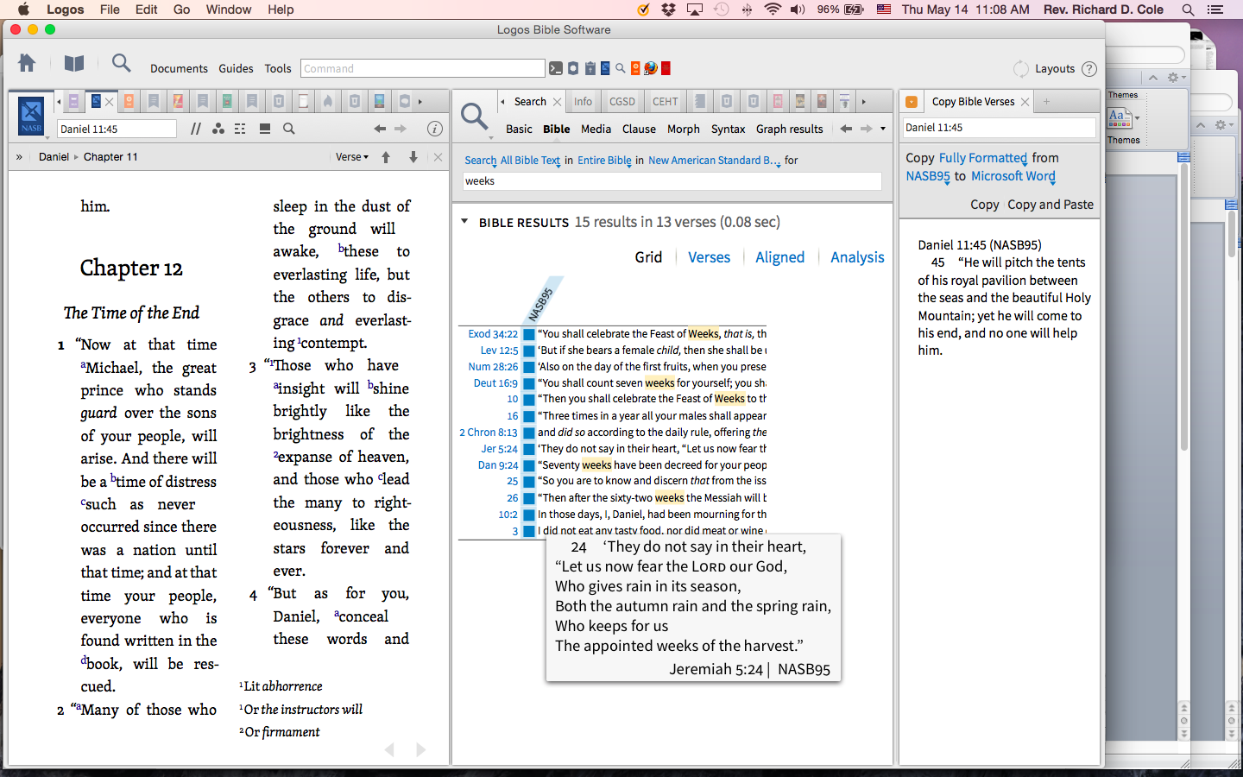Click the Copy and Paste button
The image size is (1243, 777).
pos(1051,205)
